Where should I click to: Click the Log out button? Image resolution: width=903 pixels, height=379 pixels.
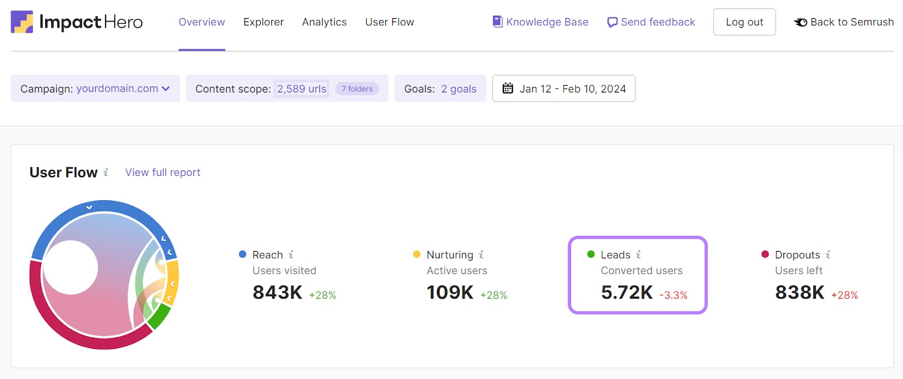click(x=744, y=22)
